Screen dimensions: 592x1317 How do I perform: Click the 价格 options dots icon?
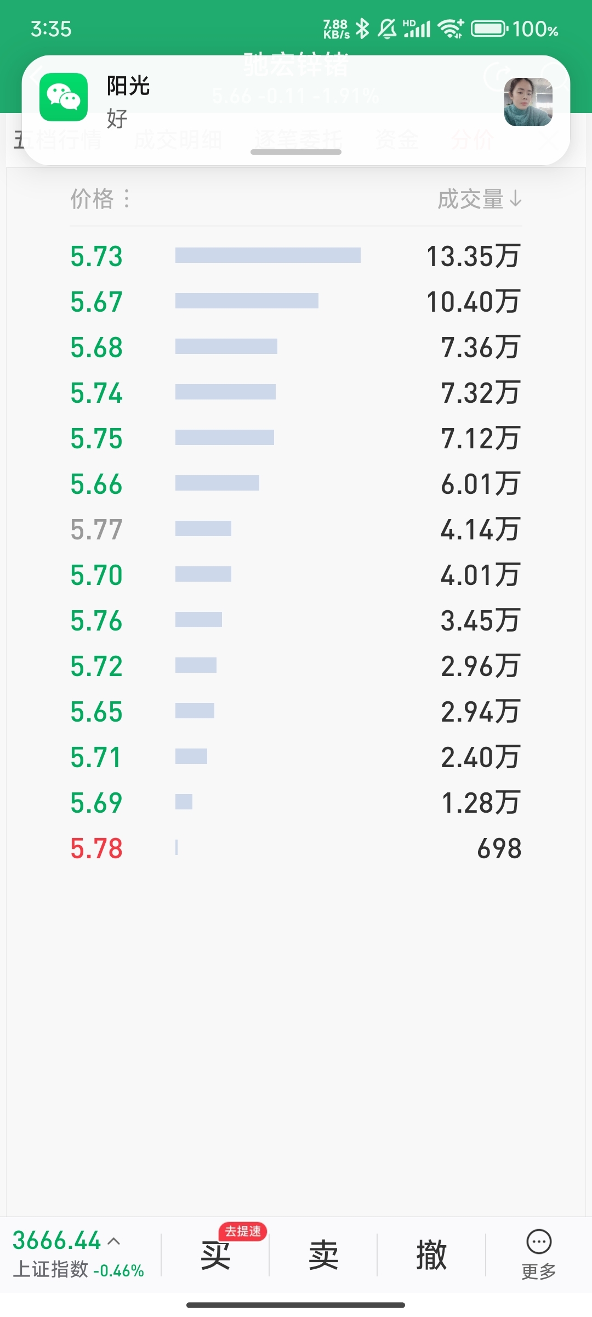127,199
